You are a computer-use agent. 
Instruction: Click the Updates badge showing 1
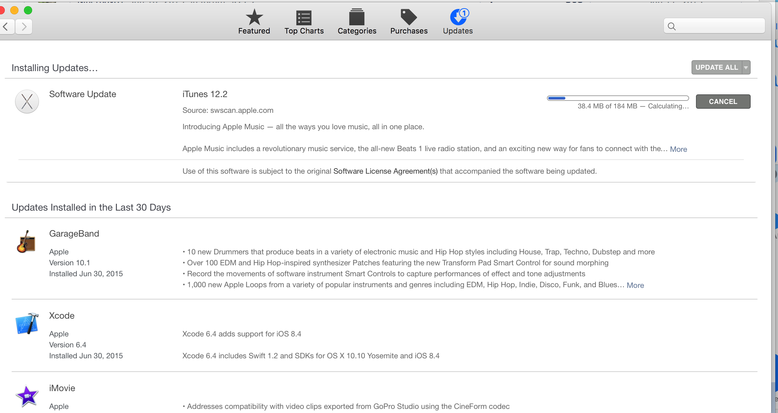click(464, 13)
